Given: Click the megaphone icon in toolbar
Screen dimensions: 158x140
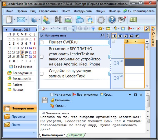Looking at the screenshot, I should point(122,20).
